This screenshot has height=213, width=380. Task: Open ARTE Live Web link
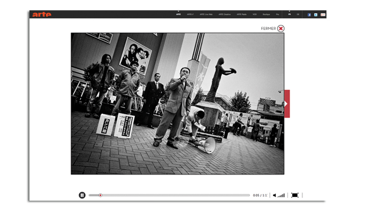pos(206,14)
